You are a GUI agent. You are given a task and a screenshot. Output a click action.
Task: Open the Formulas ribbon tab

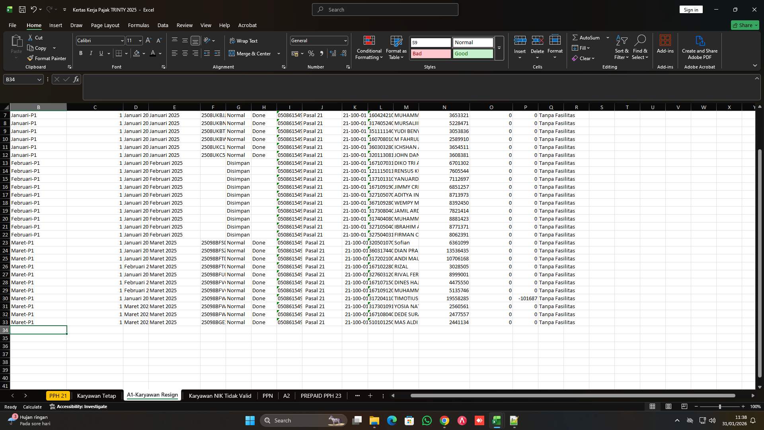click(138, 25)
